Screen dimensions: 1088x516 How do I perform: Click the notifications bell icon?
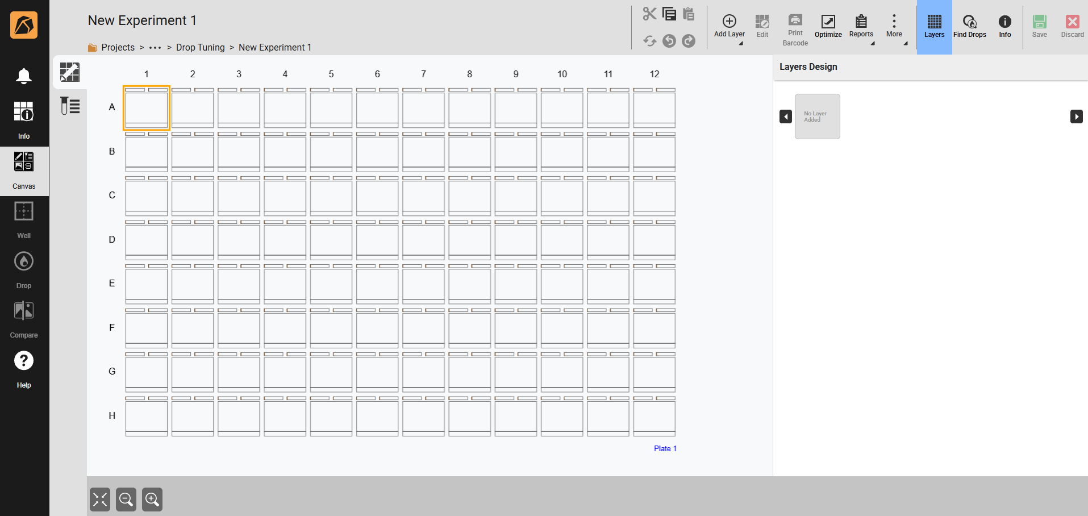tap(24, 76)
